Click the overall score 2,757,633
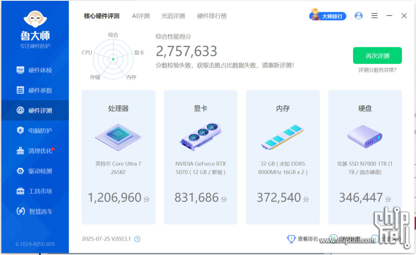The image size is (416, 255). [x=186, y=51]
